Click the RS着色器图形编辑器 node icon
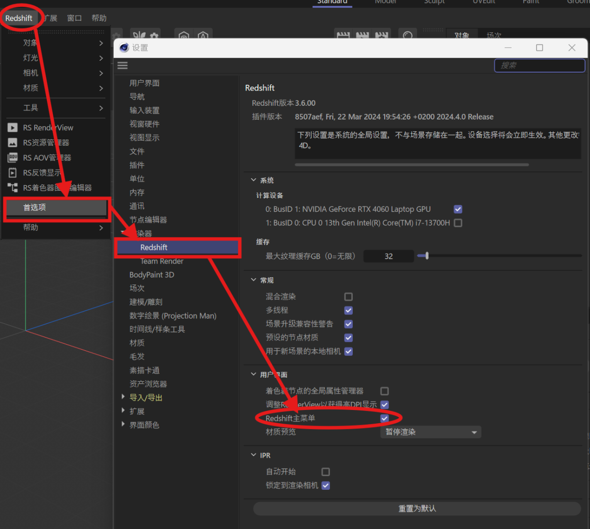Image resolution: width=590 pixels, height=529 pixels. (13, 188)
